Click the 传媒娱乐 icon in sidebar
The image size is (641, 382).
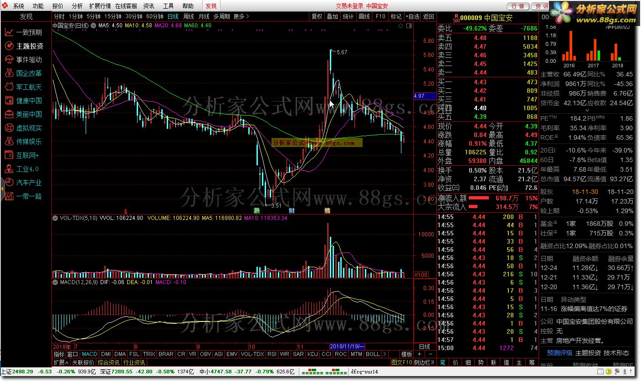pyautogui.click(x=9, y=142)
